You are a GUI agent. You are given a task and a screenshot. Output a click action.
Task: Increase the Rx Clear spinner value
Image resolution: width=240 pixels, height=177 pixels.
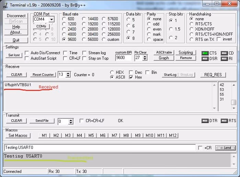click(145, 57)
